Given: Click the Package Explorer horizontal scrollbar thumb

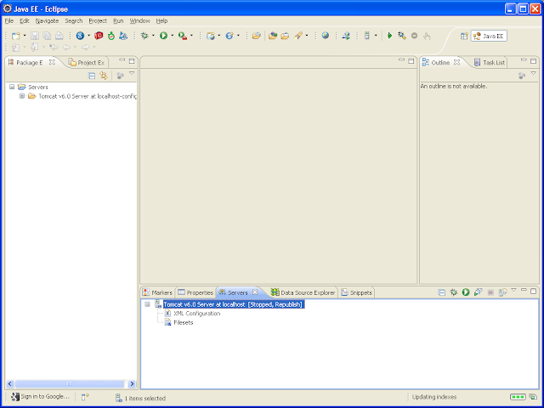Looking at the screenshot, I should click(x=70, y=383).
